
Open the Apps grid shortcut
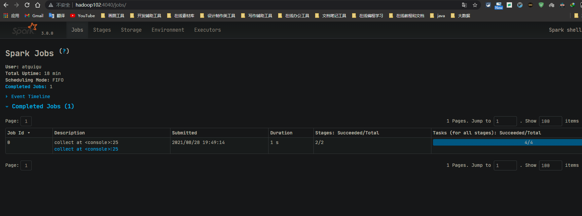pyautogui.click(x=11, y=16)
